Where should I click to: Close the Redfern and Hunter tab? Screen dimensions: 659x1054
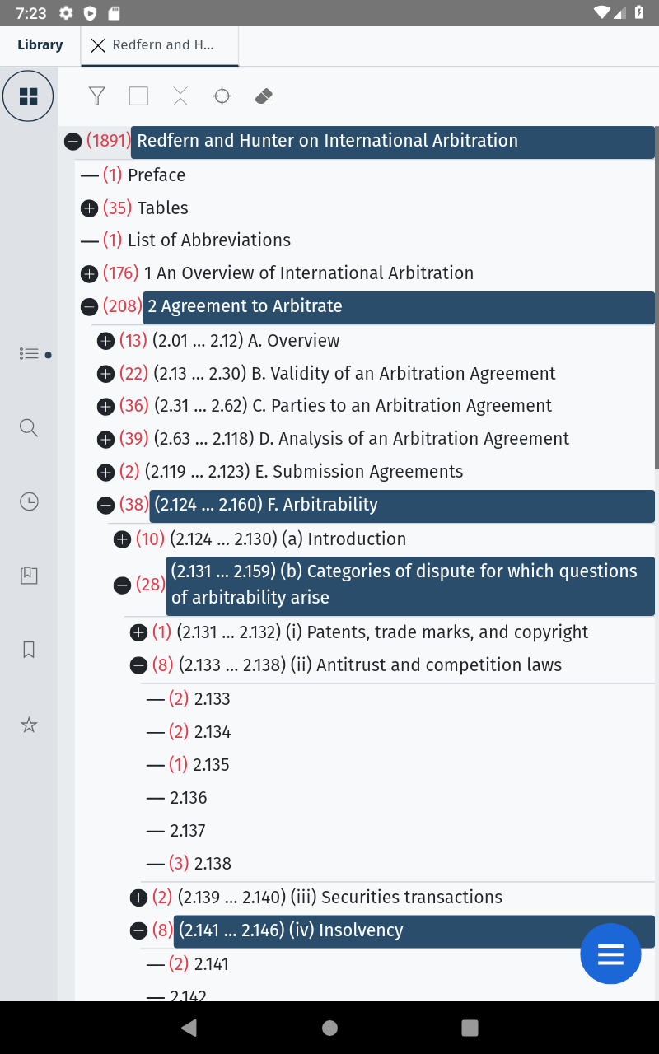coord(98,45)
